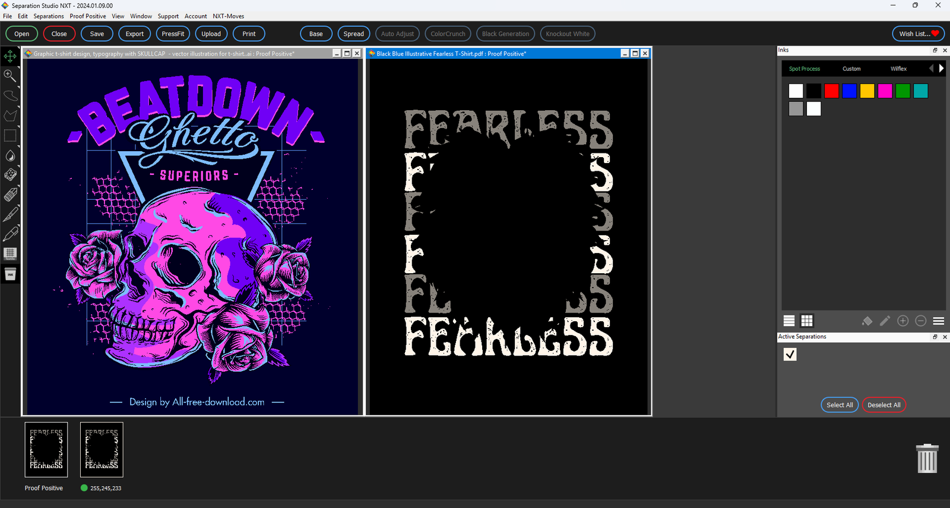Switch Inks panel to grid view
The image size is (950, 508).
point(807,321)
